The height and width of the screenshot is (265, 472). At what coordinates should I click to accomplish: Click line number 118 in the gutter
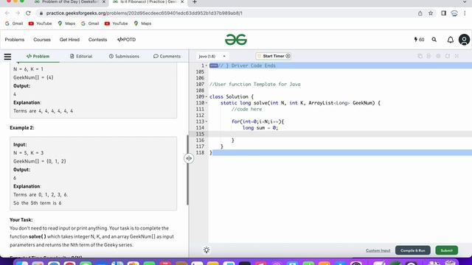pyautogui.click(x=200, y=152)
